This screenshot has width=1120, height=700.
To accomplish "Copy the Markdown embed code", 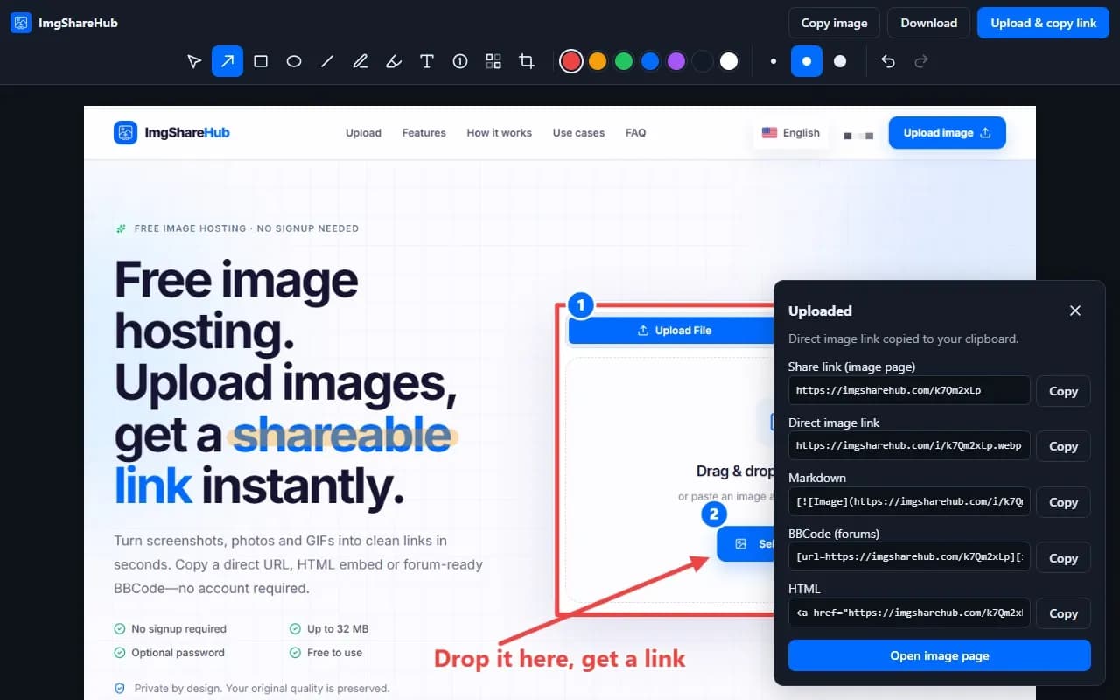I will (1063, 502).
